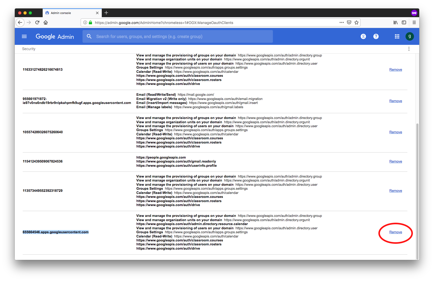Click the search magnifier icon
Image resolution: width=434 pixels, height=281 pixels.
click(89, 36)
